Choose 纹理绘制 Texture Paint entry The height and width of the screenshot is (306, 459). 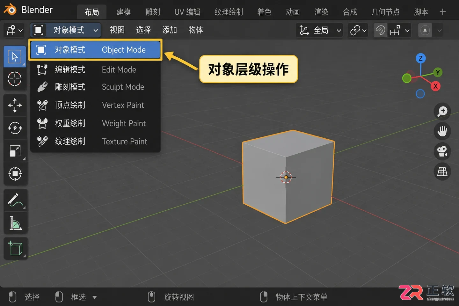(95, 141)
